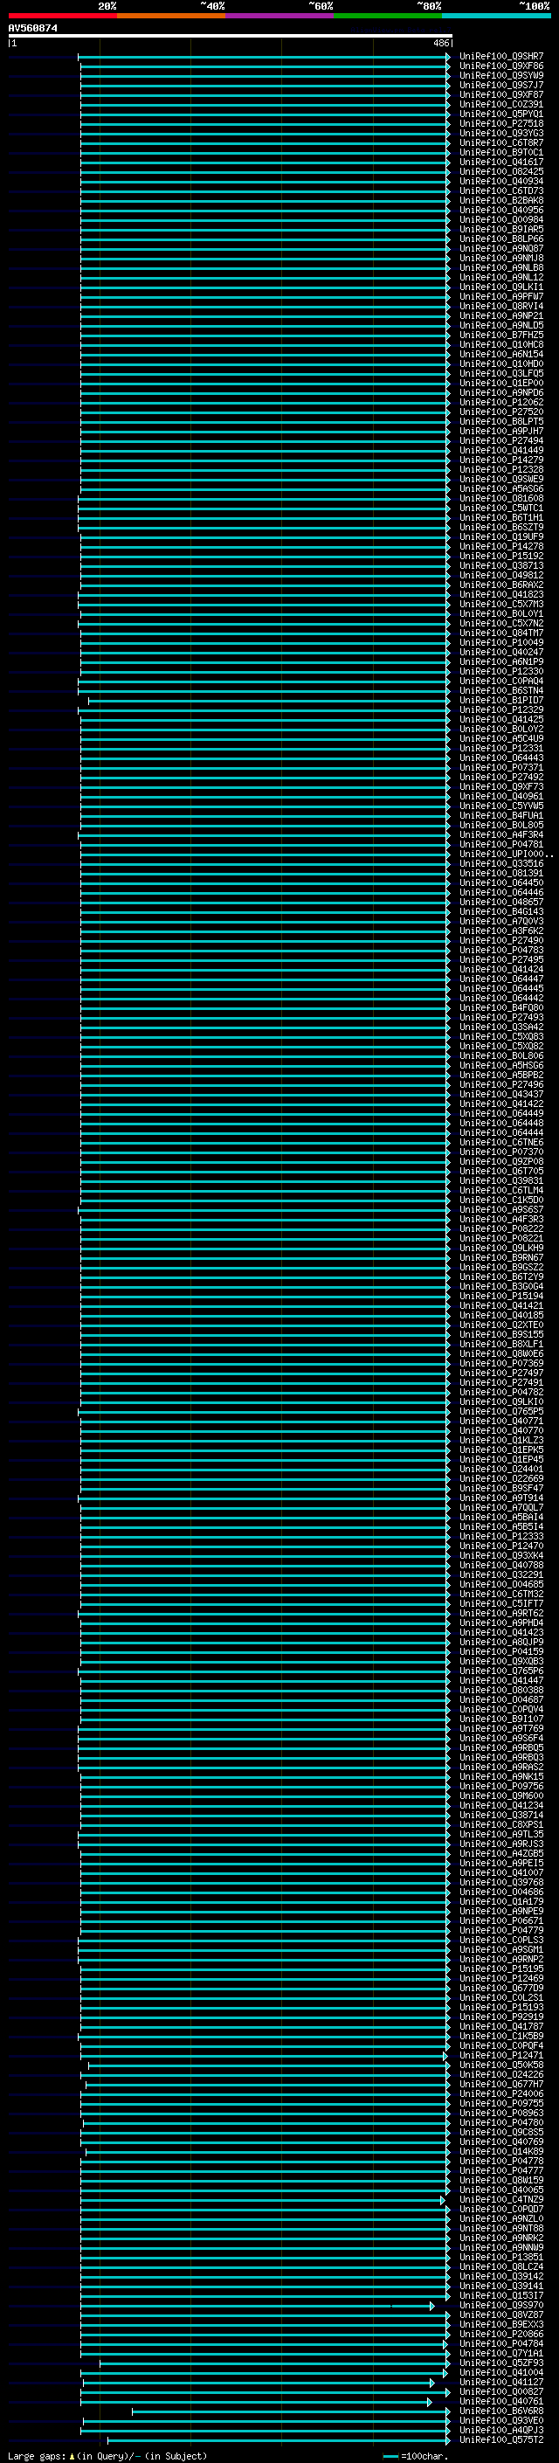Viewport: 559px width, 2463px height.
Task: Select label UniRef100_Q40761
Action: click(501, 2403)
